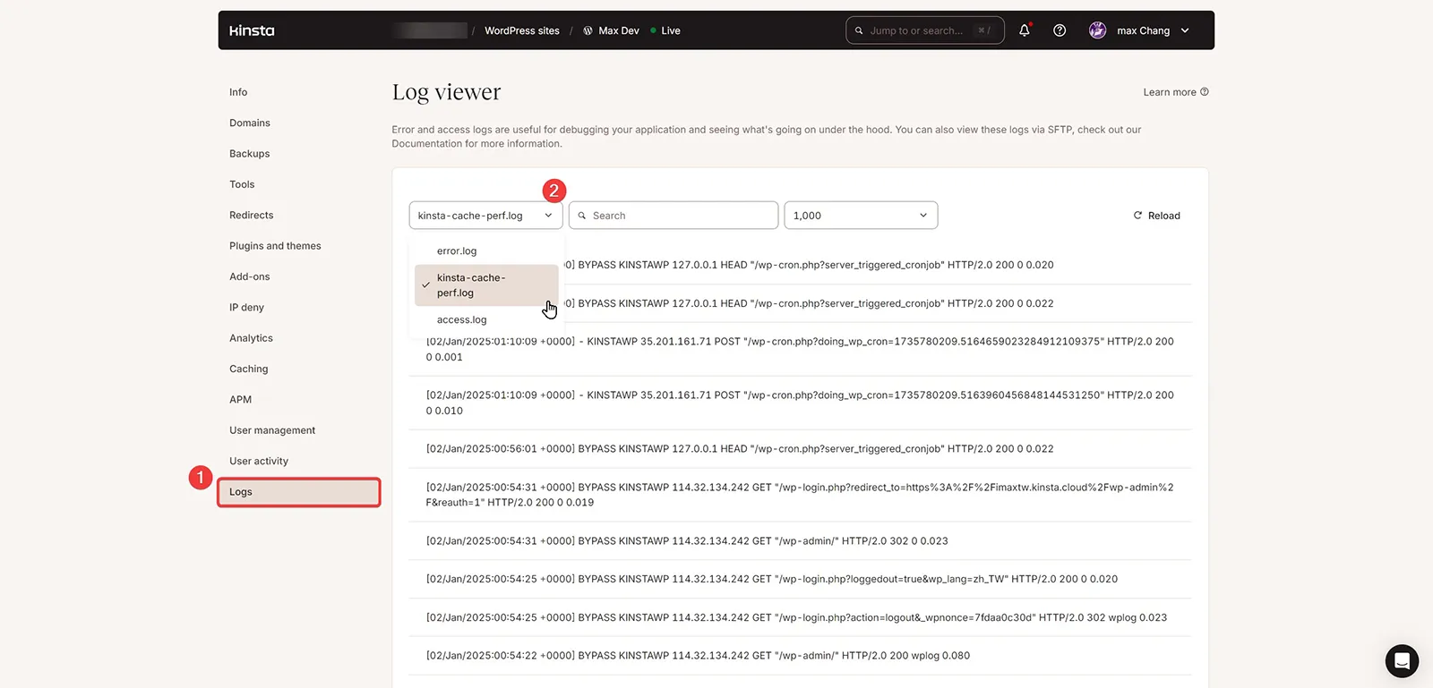Open Analytics in the sidebar
1433x688 pixels.
251,338
